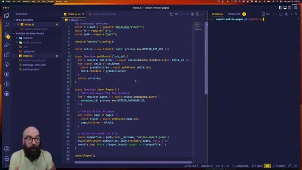Click the Prettier status bar item
This screenshot has height=170, width=302.
click(279, 166)
